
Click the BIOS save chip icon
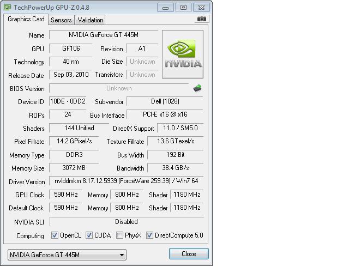pyautogui.click(x=197, y=88)
